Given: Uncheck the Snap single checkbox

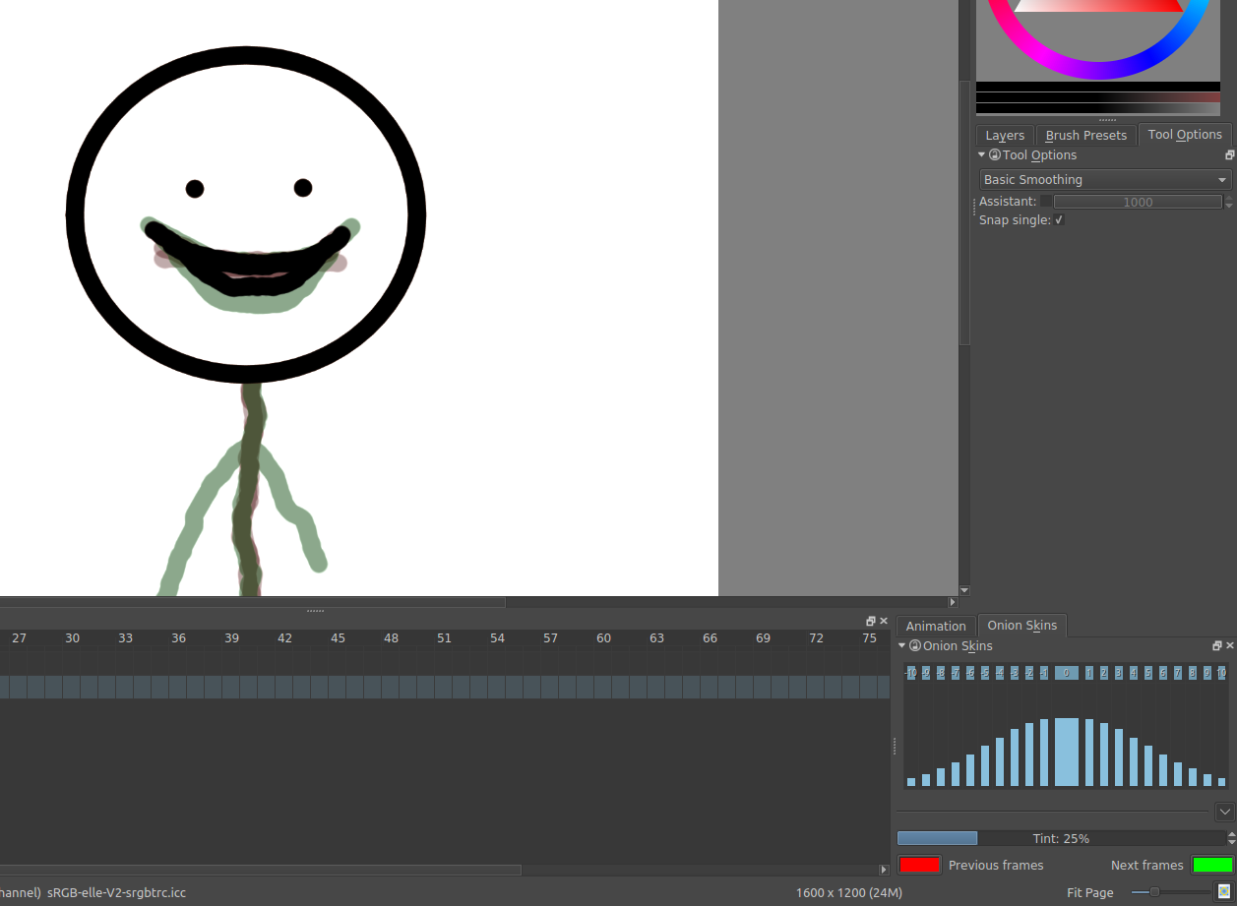Looking at the screenshot, I should pos(1059,220).
